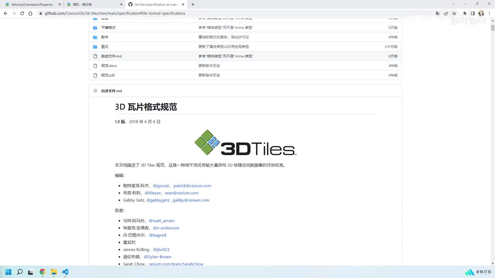495x278 pixels.
Task: Select the 3d-tiles/specification tab
Action: pos(156,4)
